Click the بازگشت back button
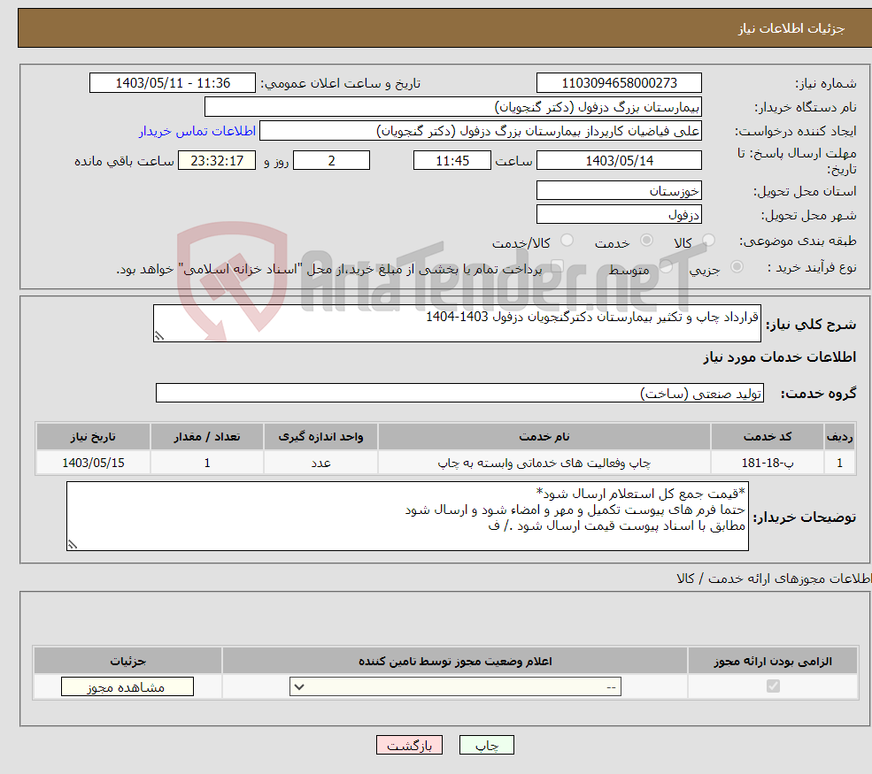The image size is (872, 774). coord(409,745)
